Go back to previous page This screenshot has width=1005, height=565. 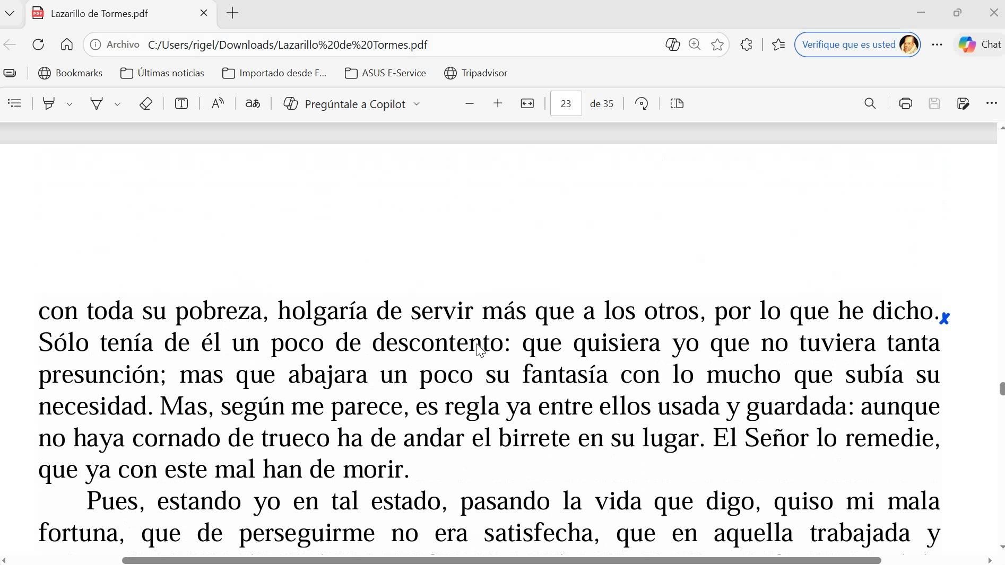click(10, 45)
